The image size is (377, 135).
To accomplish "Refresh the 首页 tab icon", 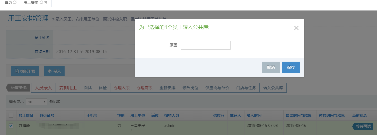I will click(x=15, y=2).
